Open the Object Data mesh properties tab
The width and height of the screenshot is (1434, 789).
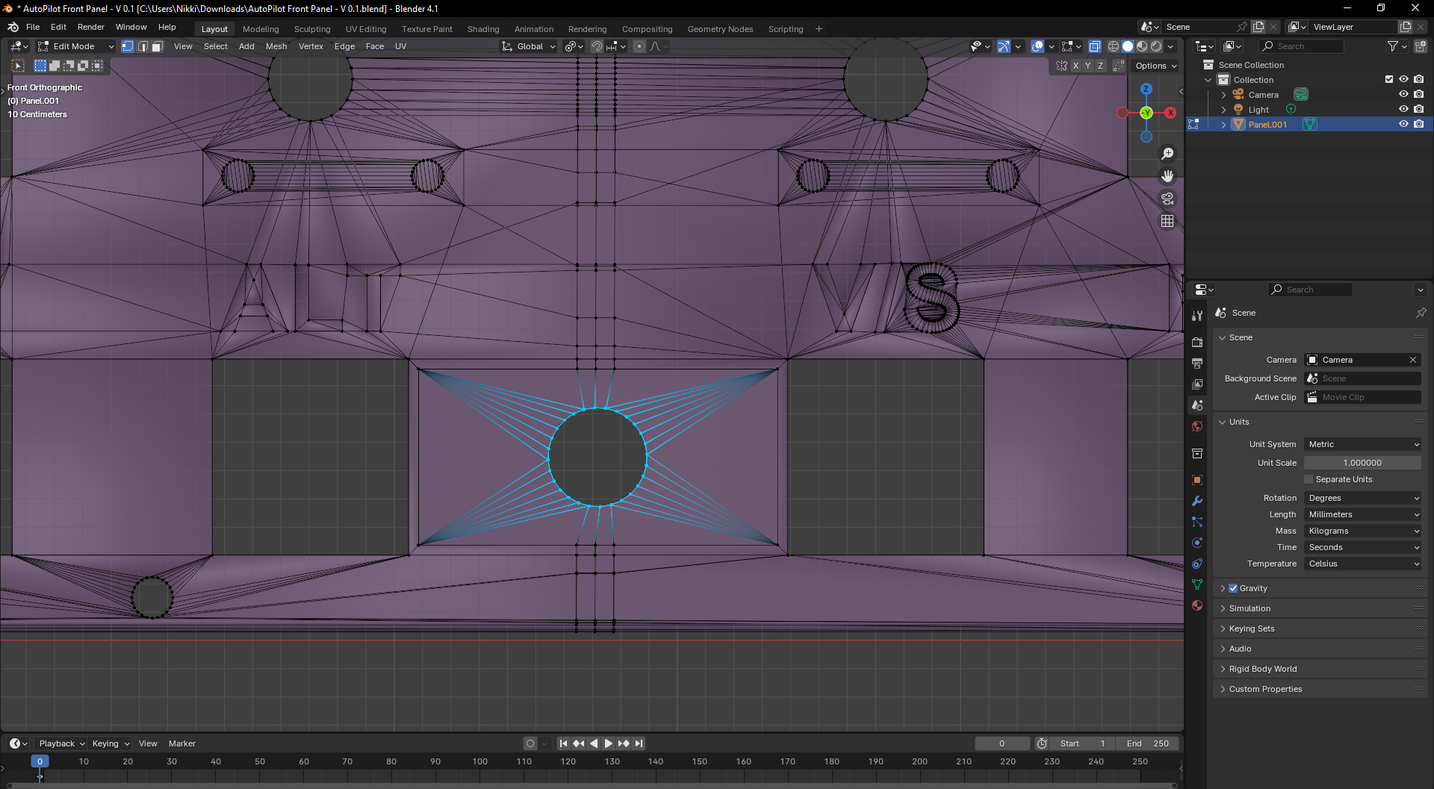[x=1197, y=584]
